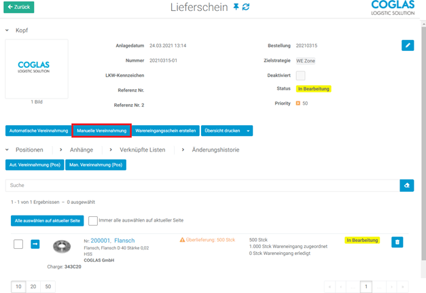Switch to the Anhänge tab
Screen dimensions: 426x293
(81, 150)
